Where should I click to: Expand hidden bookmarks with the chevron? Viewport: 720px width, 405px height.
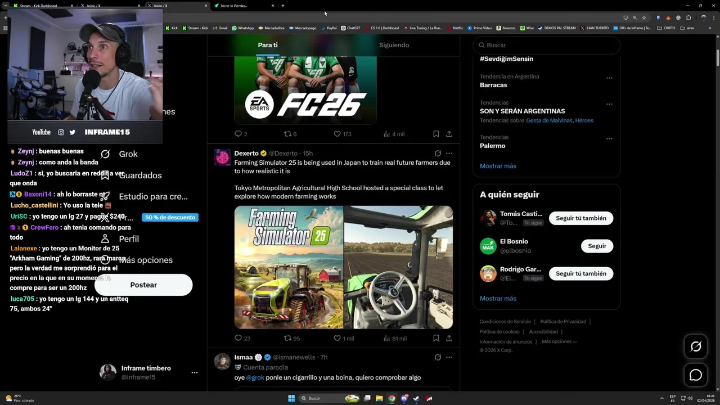709,28
